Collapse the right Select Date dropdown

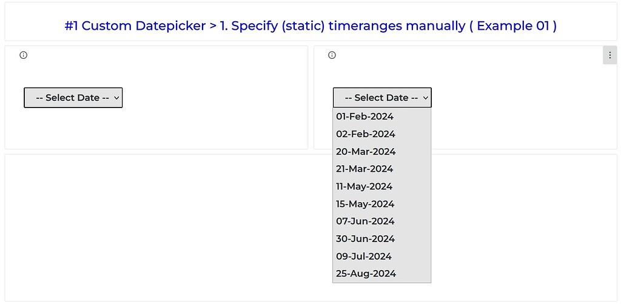click(x=382, y=98)
